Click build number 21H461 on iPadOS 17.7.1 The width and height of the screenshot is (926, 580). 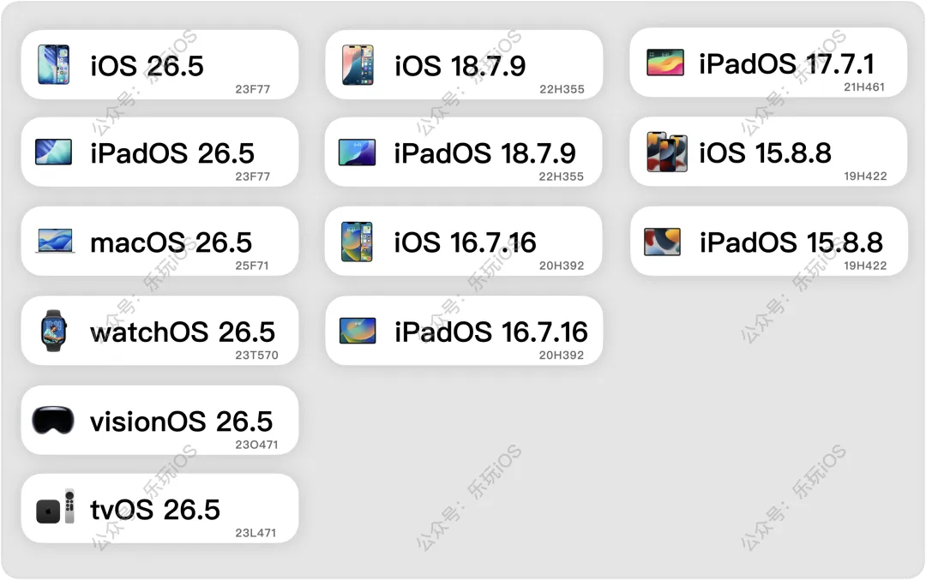pyautogui.click(x=864, y=87)
